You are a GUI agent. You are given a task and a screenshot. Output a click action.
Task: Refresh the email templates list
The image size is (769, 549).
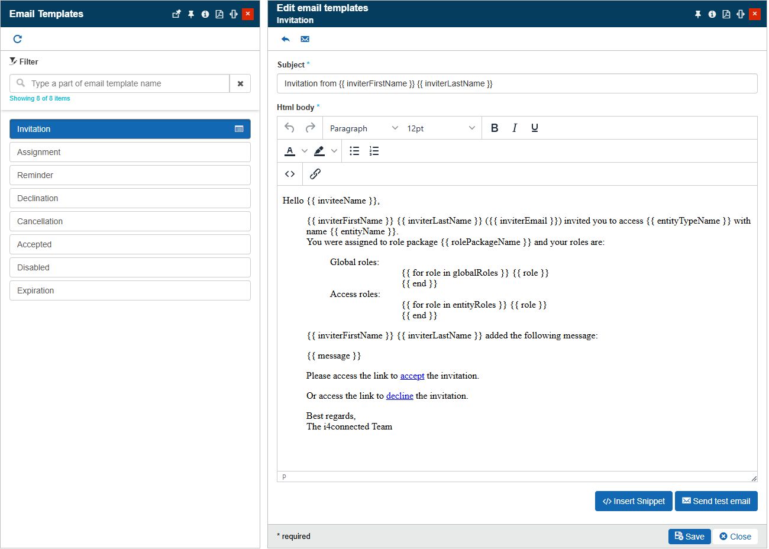coord(18,39)
